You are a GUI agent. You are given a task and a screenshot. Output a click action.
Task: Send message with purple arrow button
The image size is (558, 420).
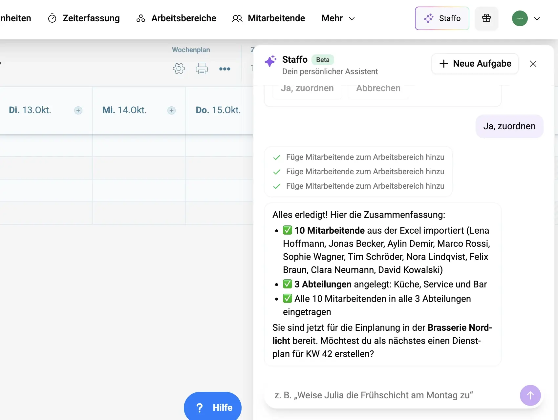tap(530, 395)
